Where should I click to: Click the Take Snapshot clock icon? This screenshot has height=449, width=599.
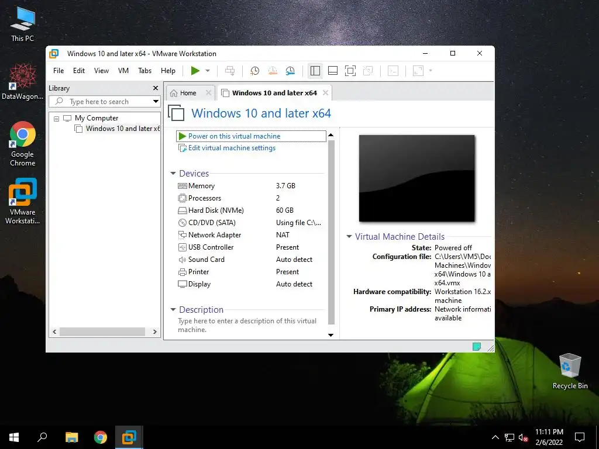pyautogui.click(x=254, y=71)
